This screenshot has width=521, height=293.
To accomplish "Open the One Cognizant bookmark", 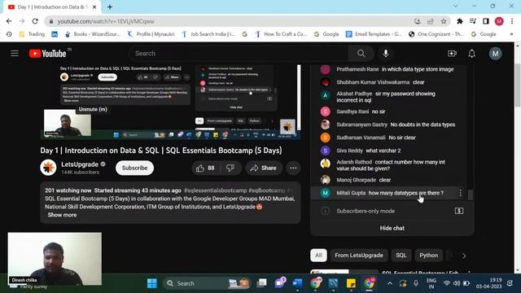I will point(436,34).
